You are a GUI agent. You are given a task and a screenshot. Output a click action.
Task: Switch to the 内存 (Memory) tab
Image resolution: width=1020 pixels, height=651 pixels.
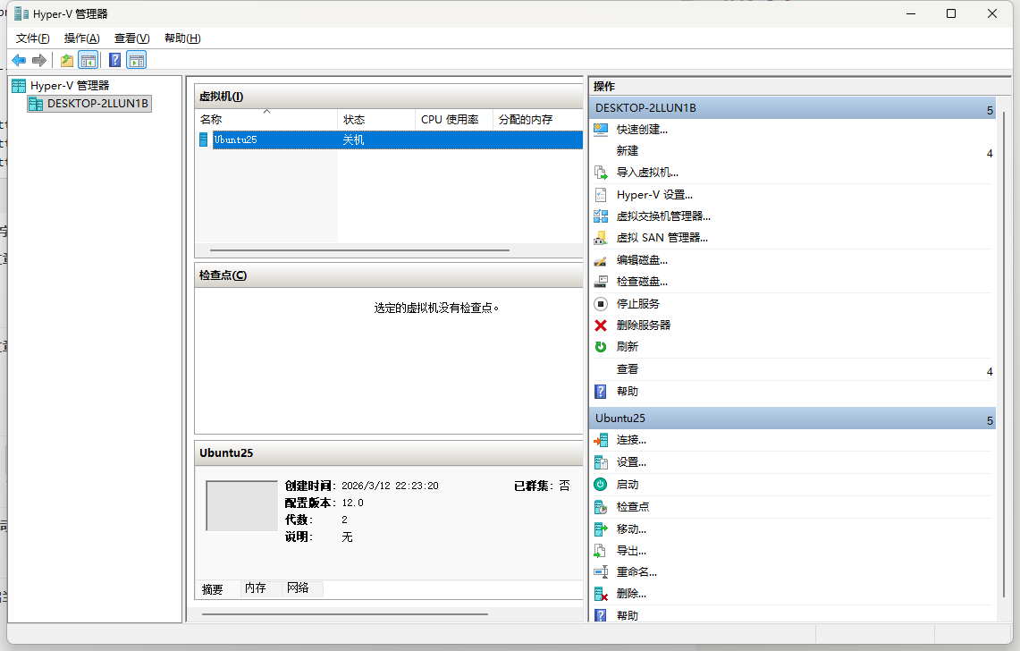tap(256, 588)
